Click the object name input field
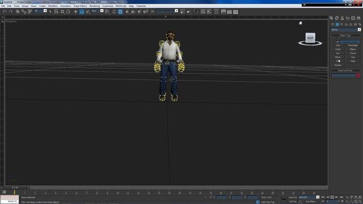Viewport: 363px width, 204px height. [x=344, y=75]
